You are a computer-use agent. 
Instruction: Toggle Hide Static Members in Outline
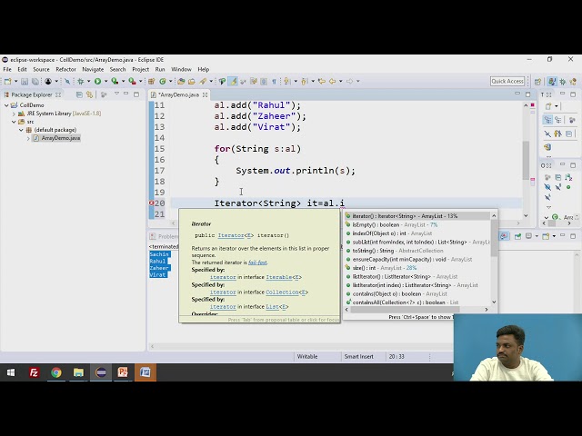(x=558, y=186)
